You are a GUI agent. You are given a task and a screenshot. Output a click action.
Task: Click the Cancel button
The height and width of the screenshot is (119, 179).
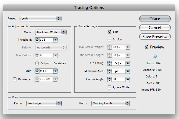(x=155, y=28)
